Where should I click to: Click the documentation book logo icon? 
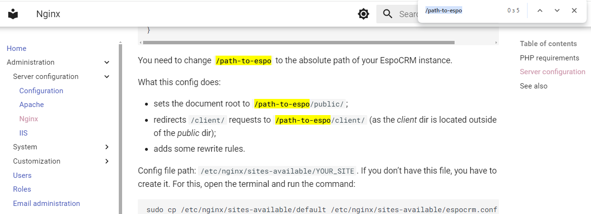tap(13, 14)
